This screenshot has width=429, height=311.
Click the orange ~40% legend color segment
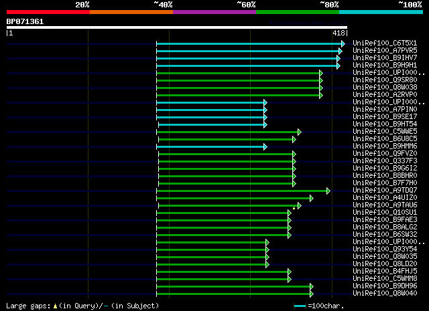(x=131, y=12)
